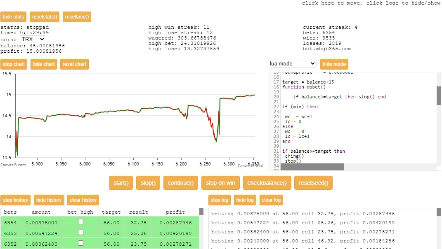Click the stop chart button
Screen dimensions: 442x249
coord(14,64)
